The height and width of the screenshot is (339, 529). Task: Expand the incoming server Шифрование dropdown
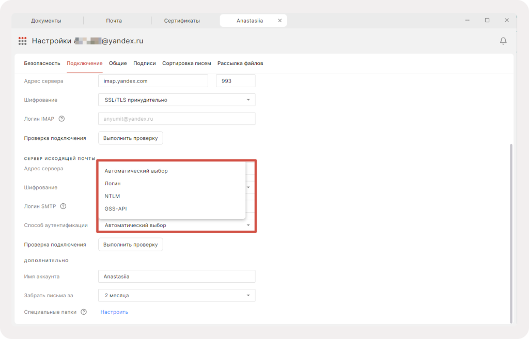[177, 100]
